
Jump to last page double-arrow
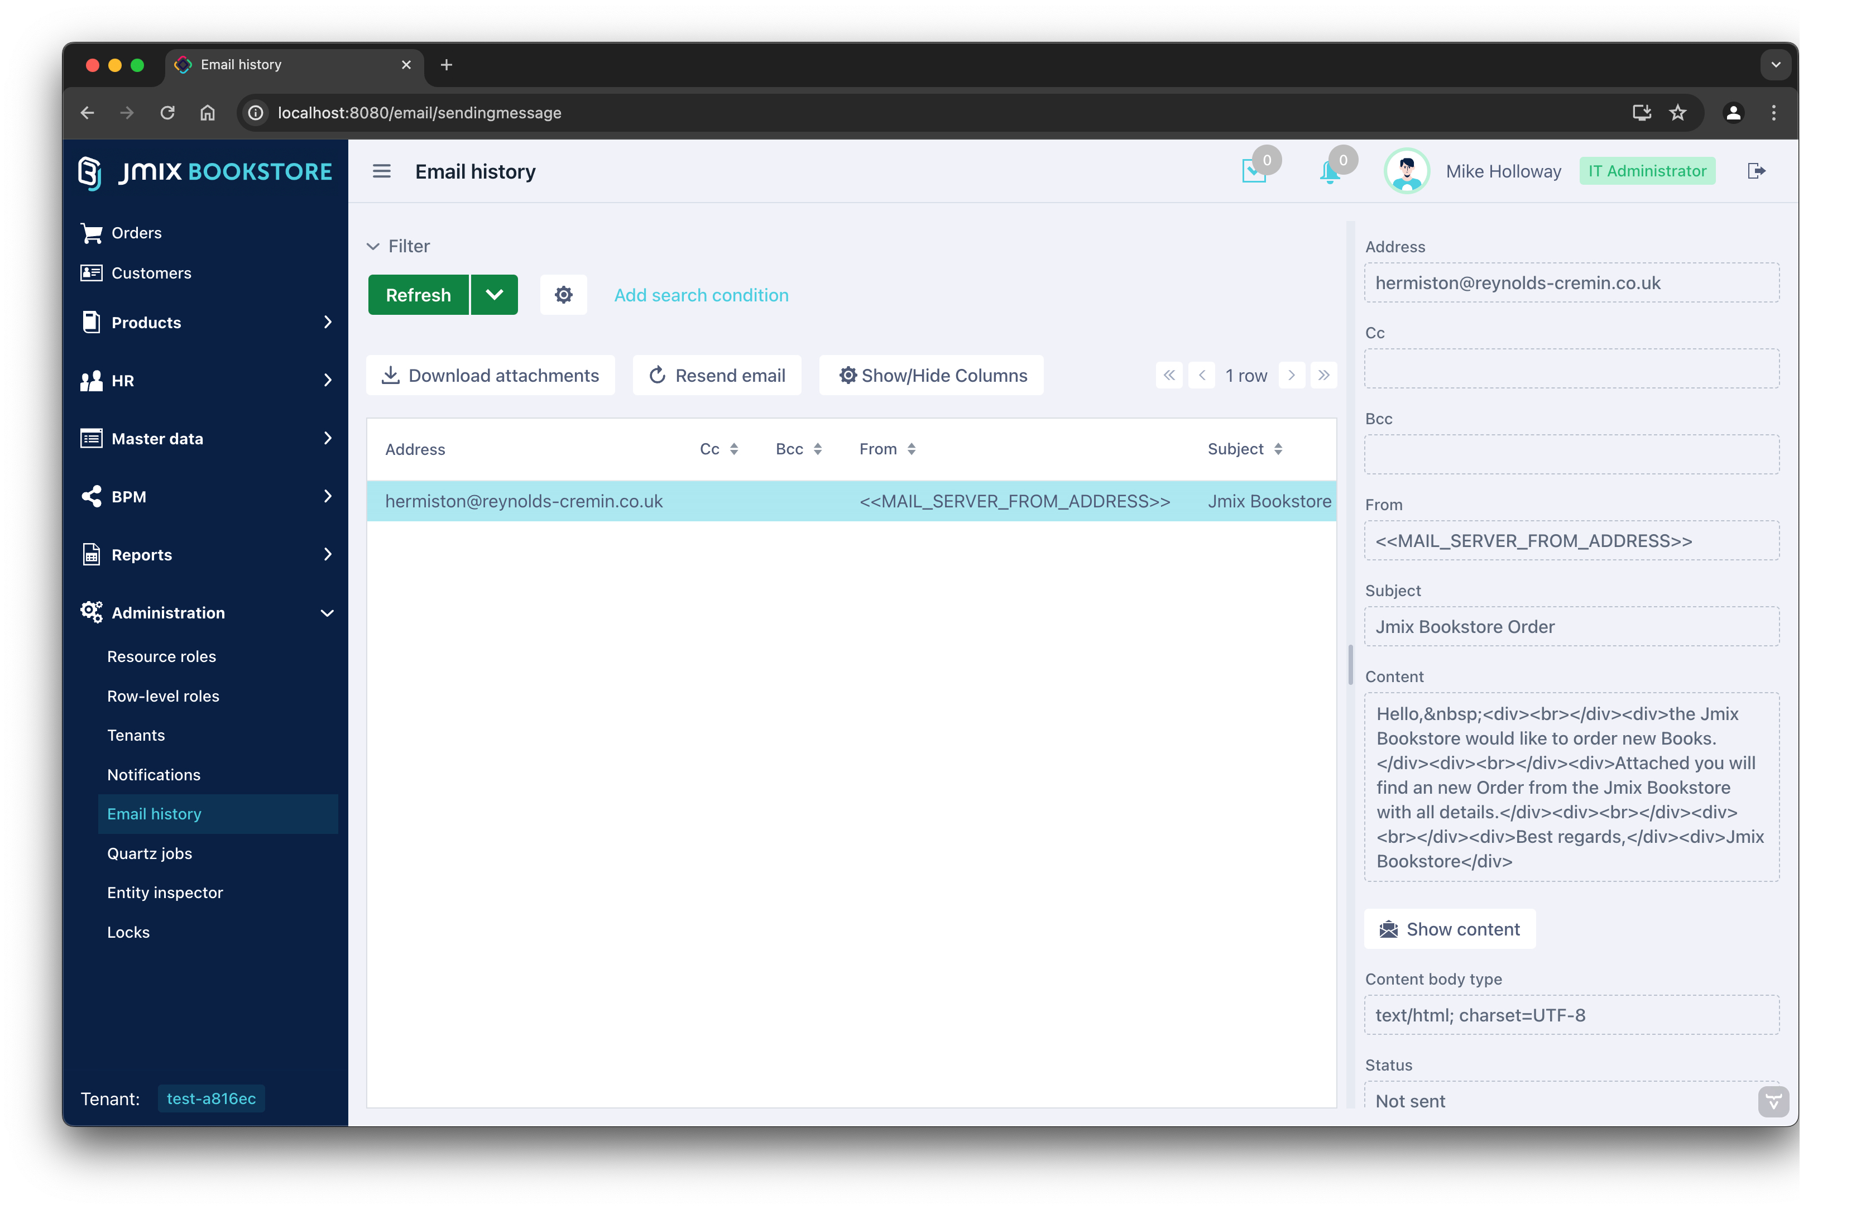[1324, 375]
